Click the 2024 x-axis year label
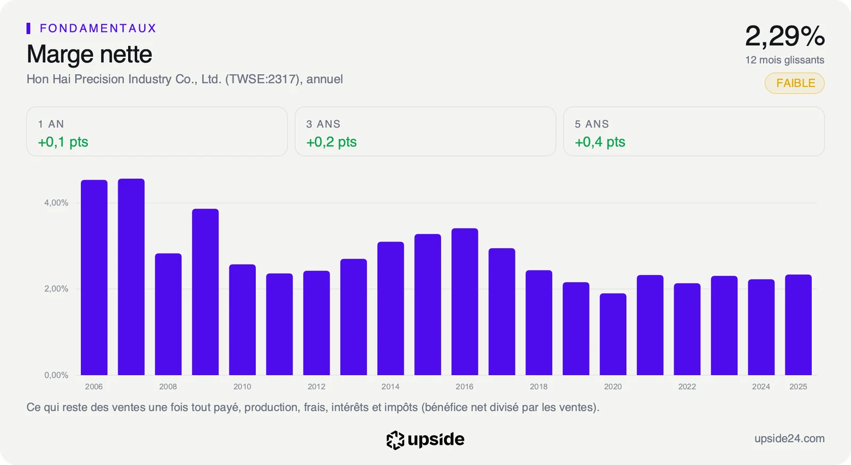 (761, 387)
